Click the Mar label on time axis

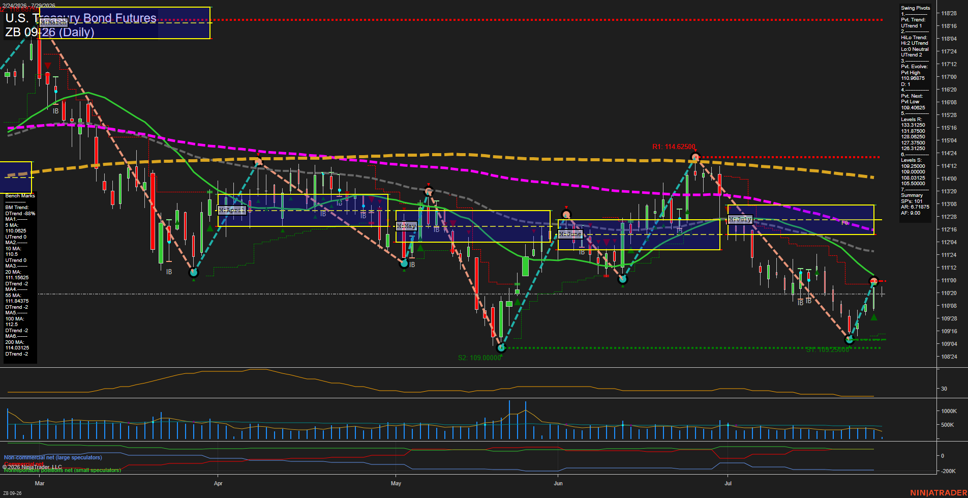pyautogui.click(x=40, y=483)
